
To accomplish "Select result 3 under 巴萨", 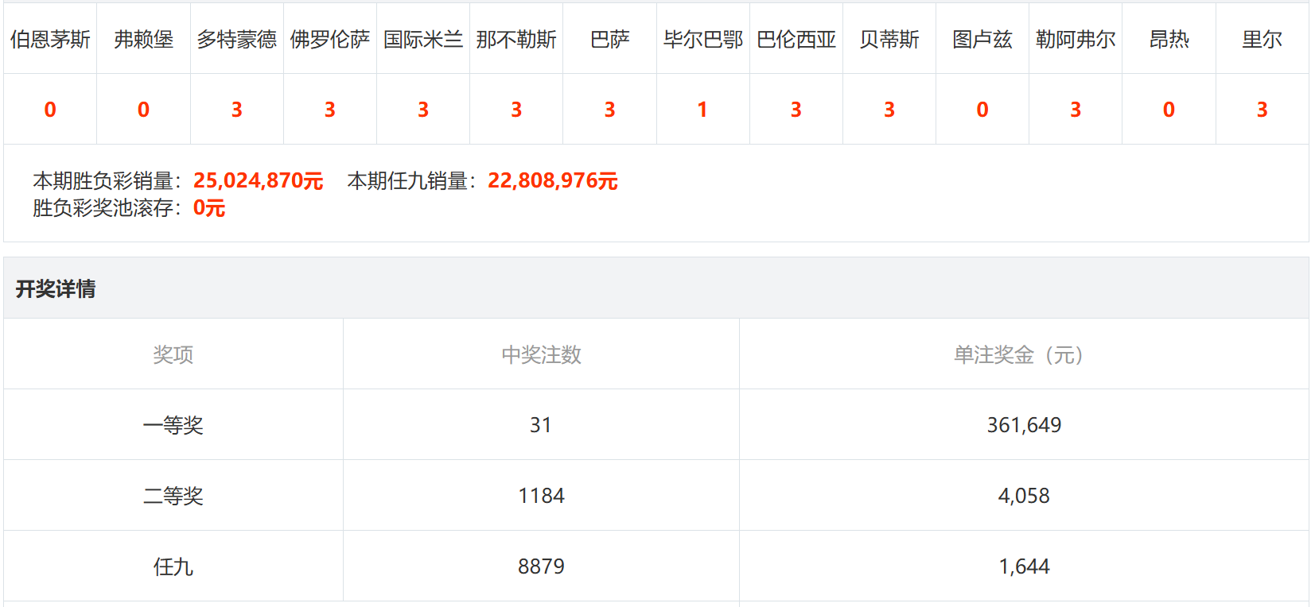I will point(609,110).
